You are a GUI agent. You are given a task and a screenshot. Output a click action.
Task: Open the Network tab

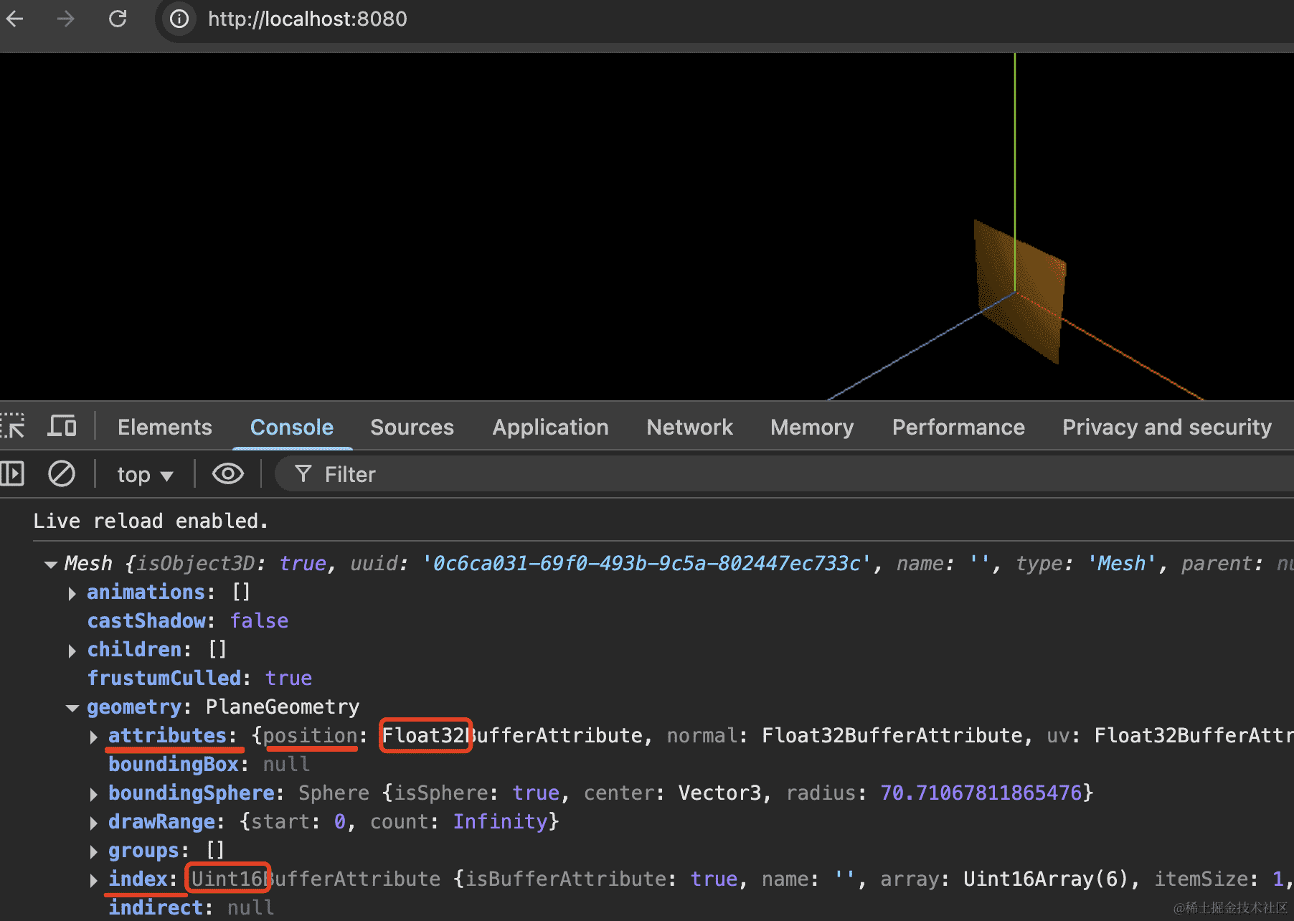point(689,428)
